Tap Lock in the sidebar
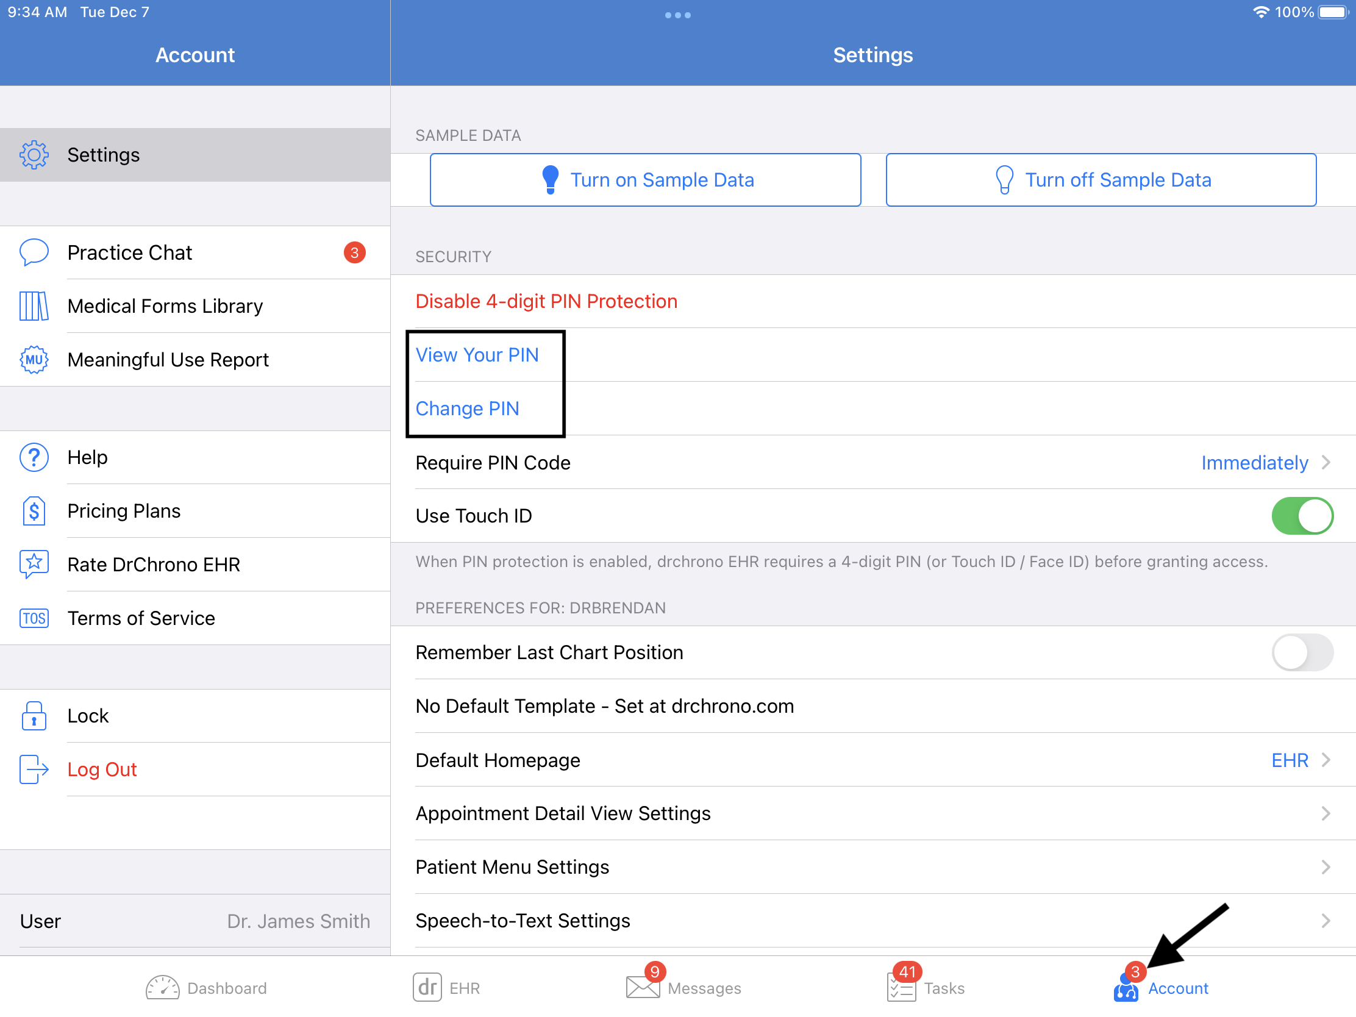The height and width of the screenshot is (1017, 1356). (x=195, y=715)
